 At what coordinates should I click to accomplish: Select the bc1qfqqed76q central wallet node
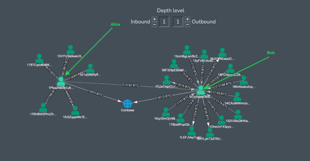tap(201, 90)
